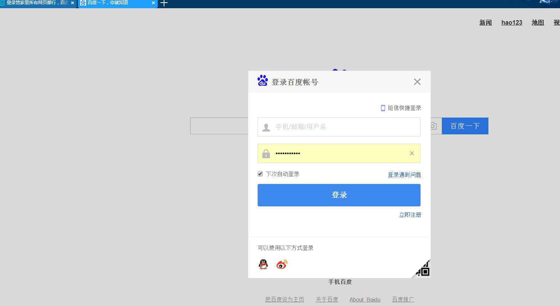Close the Baidu login dialog
This screenshot has height=306, width=560.
[417, 81]
